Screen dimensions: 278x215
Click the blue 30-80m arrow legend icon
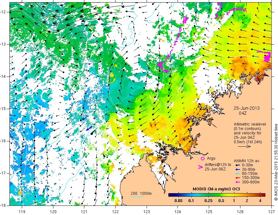(x=238, y=169)
